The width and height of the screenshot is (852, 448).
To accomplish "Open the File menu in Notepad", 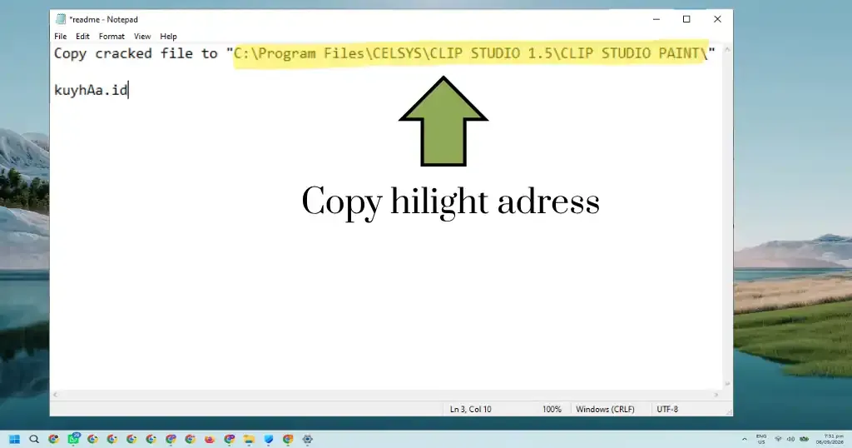I will [x=60, y=37].
